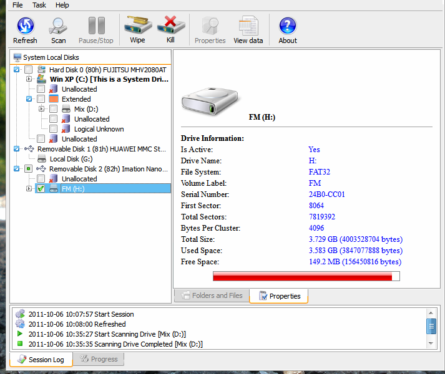
Task: Expand the Win XP (C:) node
Action: (29, 79)
